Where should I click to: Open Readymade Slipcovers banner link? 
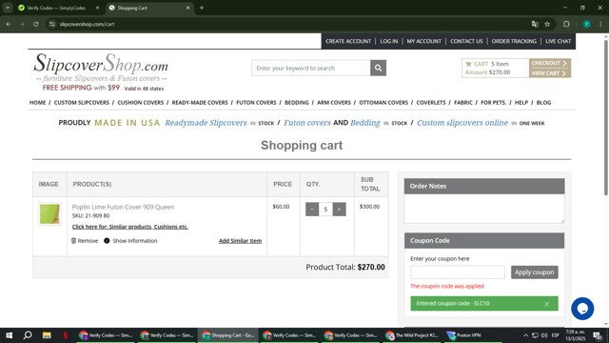pos(206,123)
